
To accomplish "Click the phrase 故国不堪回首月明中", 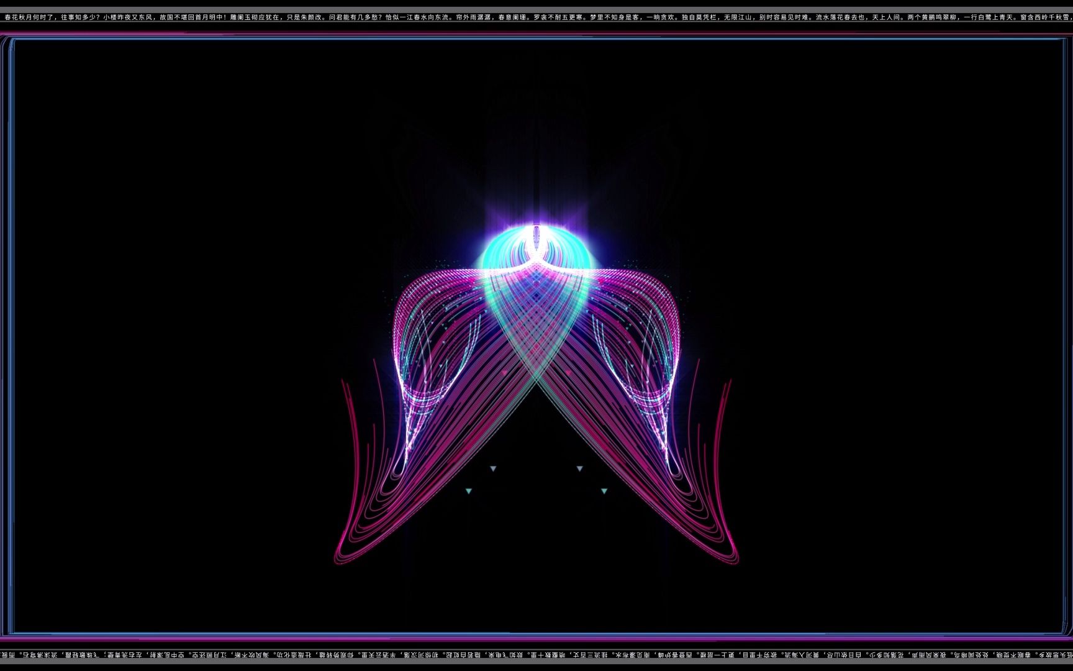I will (191, 17).
